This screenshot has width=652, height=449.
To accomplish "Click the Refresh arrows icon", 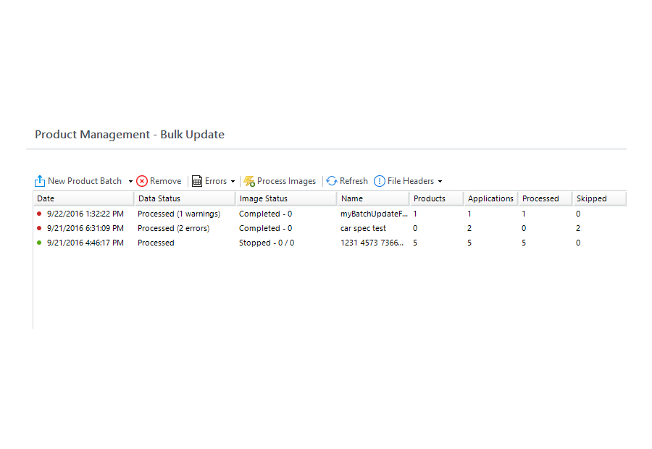I will pyautogui.click(x=332, y=181).
